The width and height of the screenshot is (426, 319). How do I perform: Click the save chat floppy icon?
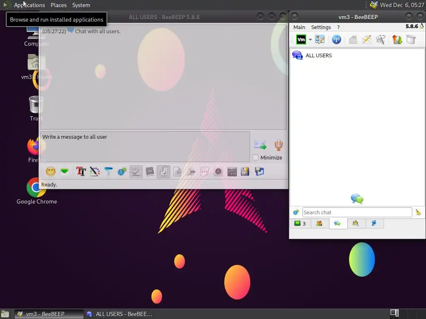pos(245,172)
